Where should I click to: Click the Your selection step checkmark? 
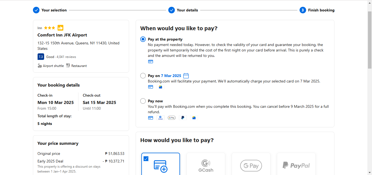36,10
